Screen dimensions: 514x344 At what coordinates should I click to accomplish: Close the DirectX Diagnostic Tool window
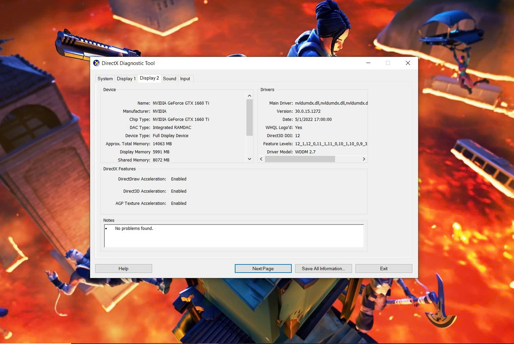pyautogui.click(x=408, y=63)
